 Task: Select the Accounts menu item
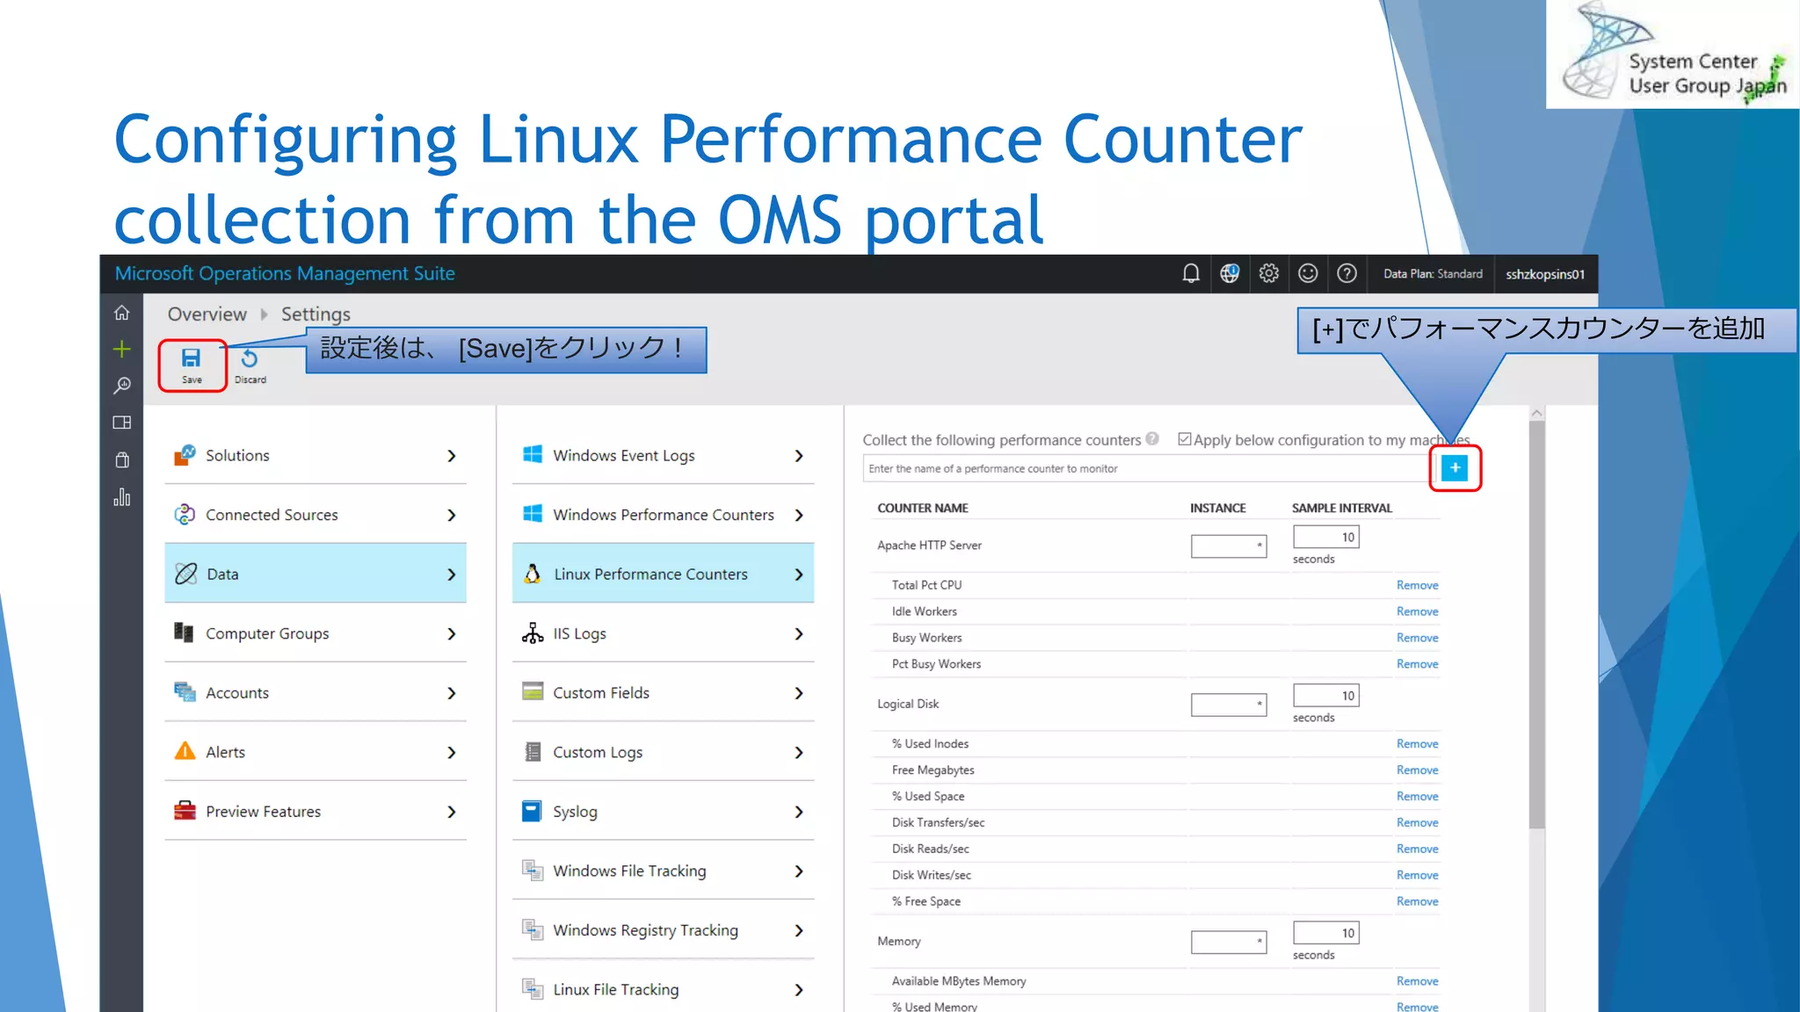click(316, 692)
